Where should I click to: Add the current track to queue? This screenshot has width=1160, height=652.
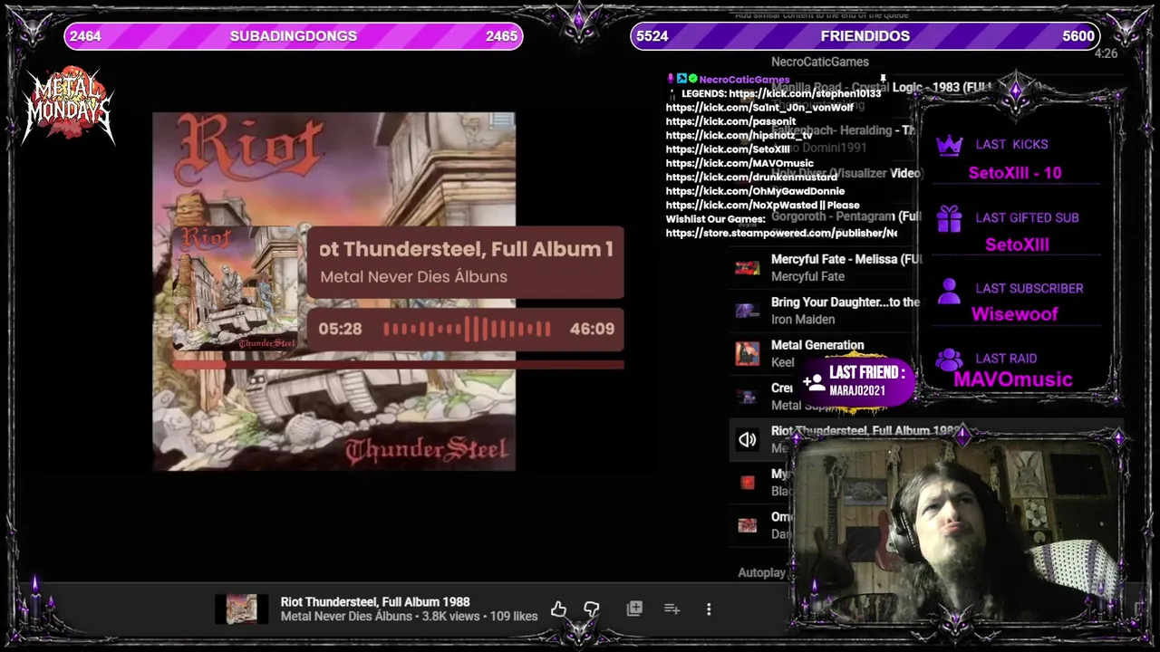[x=672, y=609]
